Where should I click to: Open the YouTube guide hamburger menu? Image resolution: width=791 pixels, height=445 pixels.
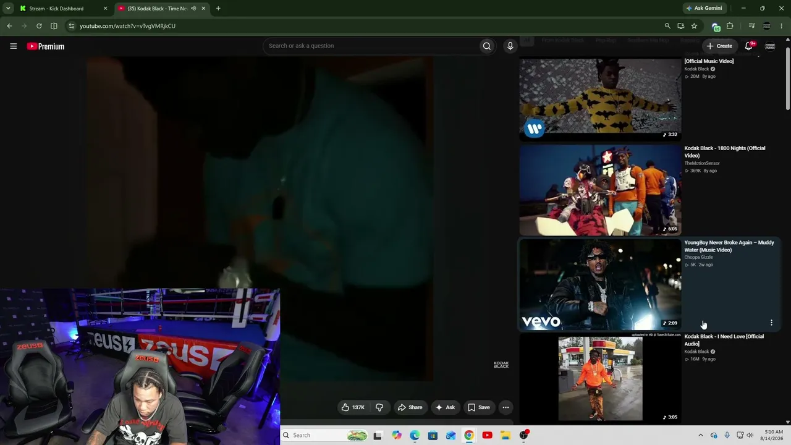pyautogui.click(x=13, y=46)
